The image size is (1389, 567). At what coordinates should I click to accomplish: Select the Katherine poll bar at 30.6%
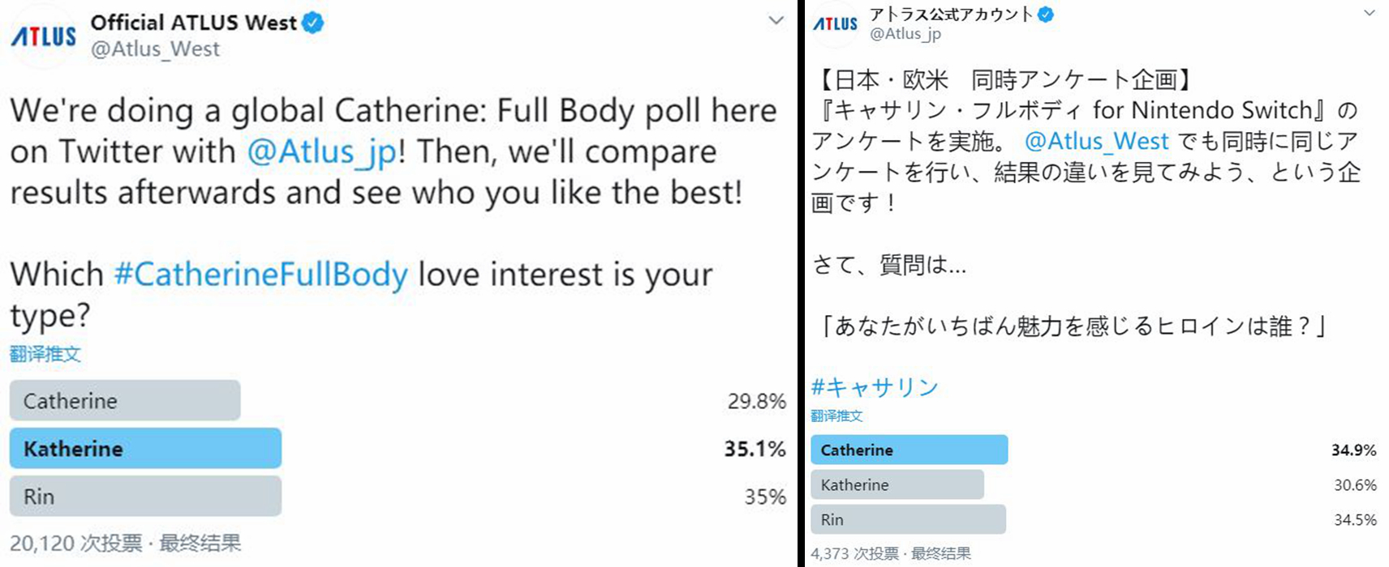coord(897,484)
